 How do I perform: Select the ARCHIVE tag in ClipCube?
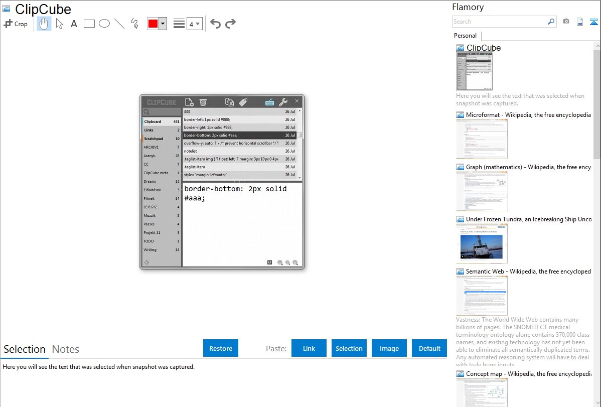coord(162,148)
